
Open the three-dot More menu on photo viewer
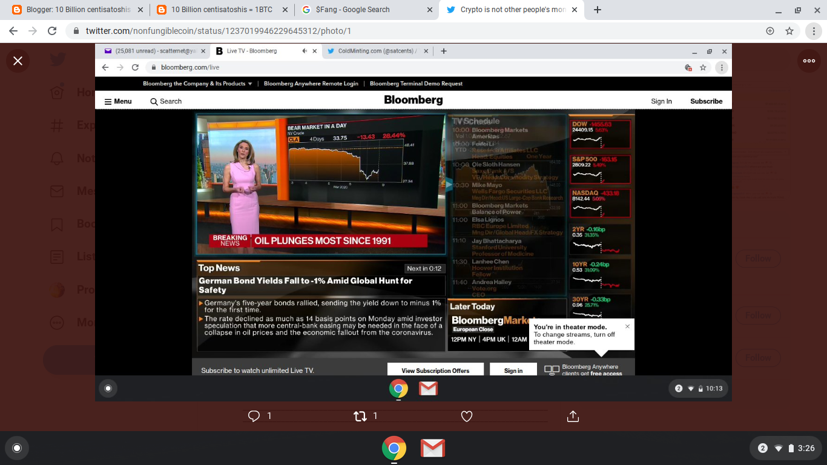click(809, 61)
